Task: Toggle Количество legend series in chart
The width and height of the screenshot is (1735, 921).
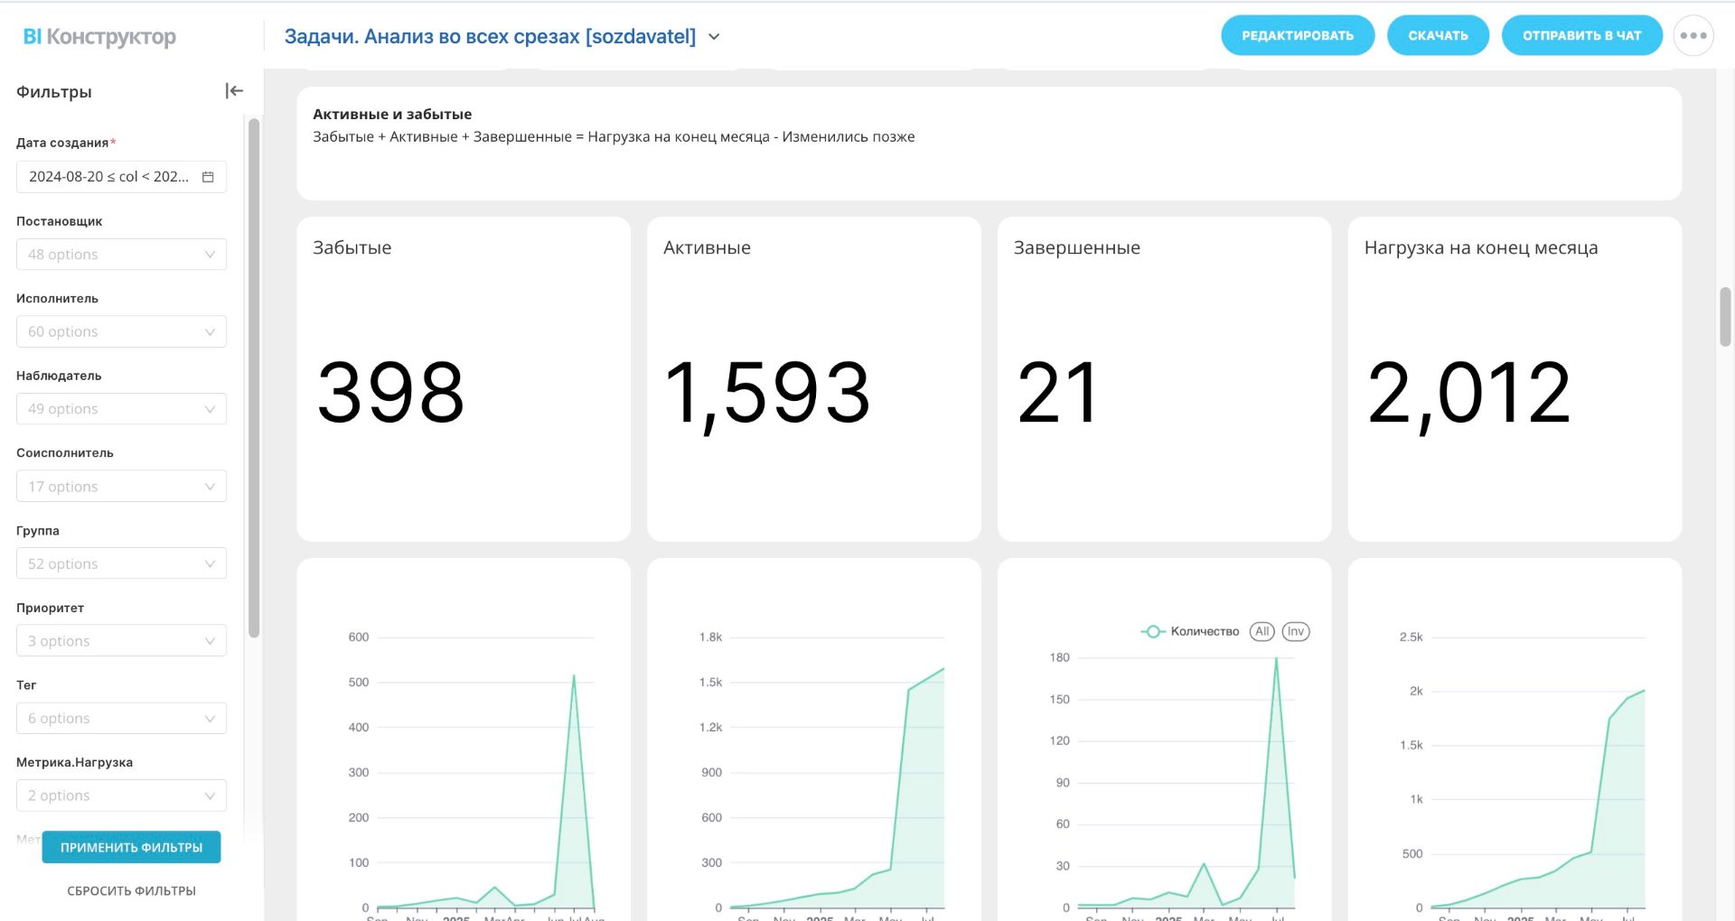Action: [1189, 632]
